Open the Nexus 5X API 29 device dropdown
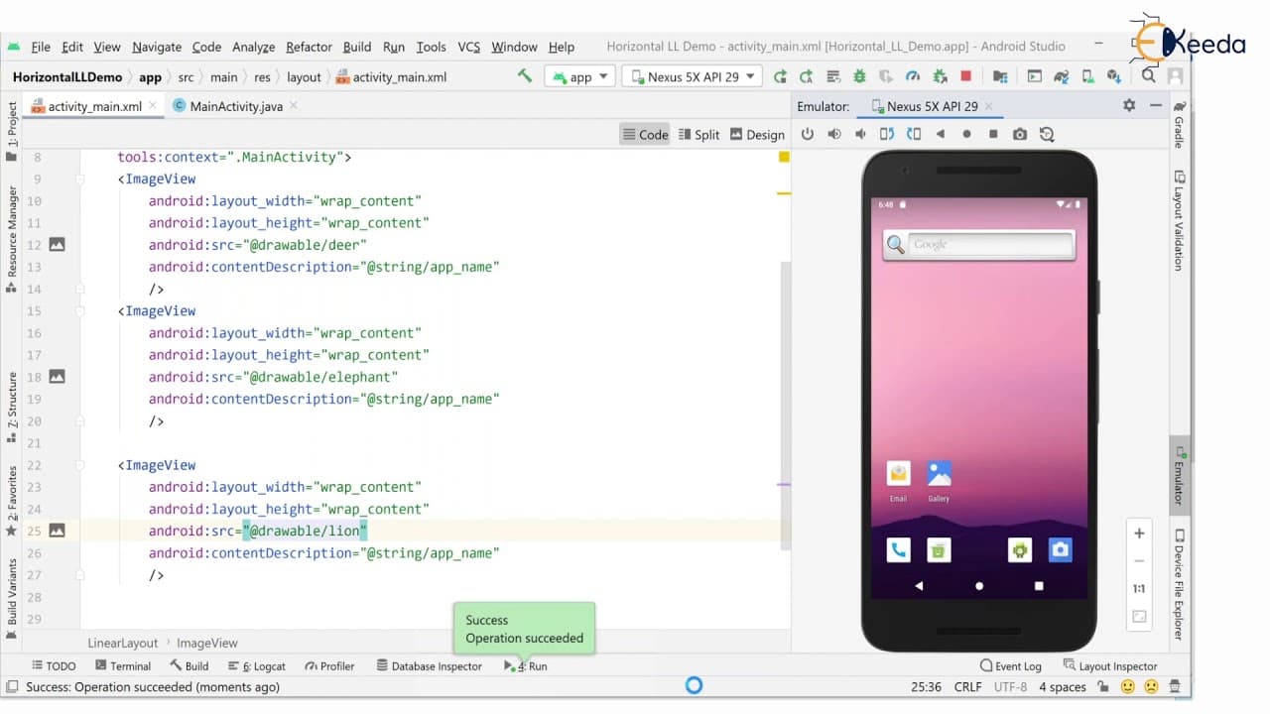This screenshot has height=714, width=1270. pyautogui.click(x=692, y=76)
